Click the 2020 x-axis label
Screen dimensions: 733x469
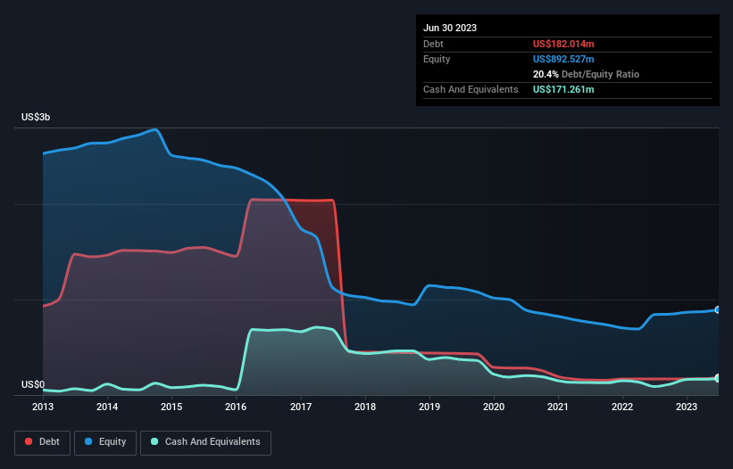(494, 407)
